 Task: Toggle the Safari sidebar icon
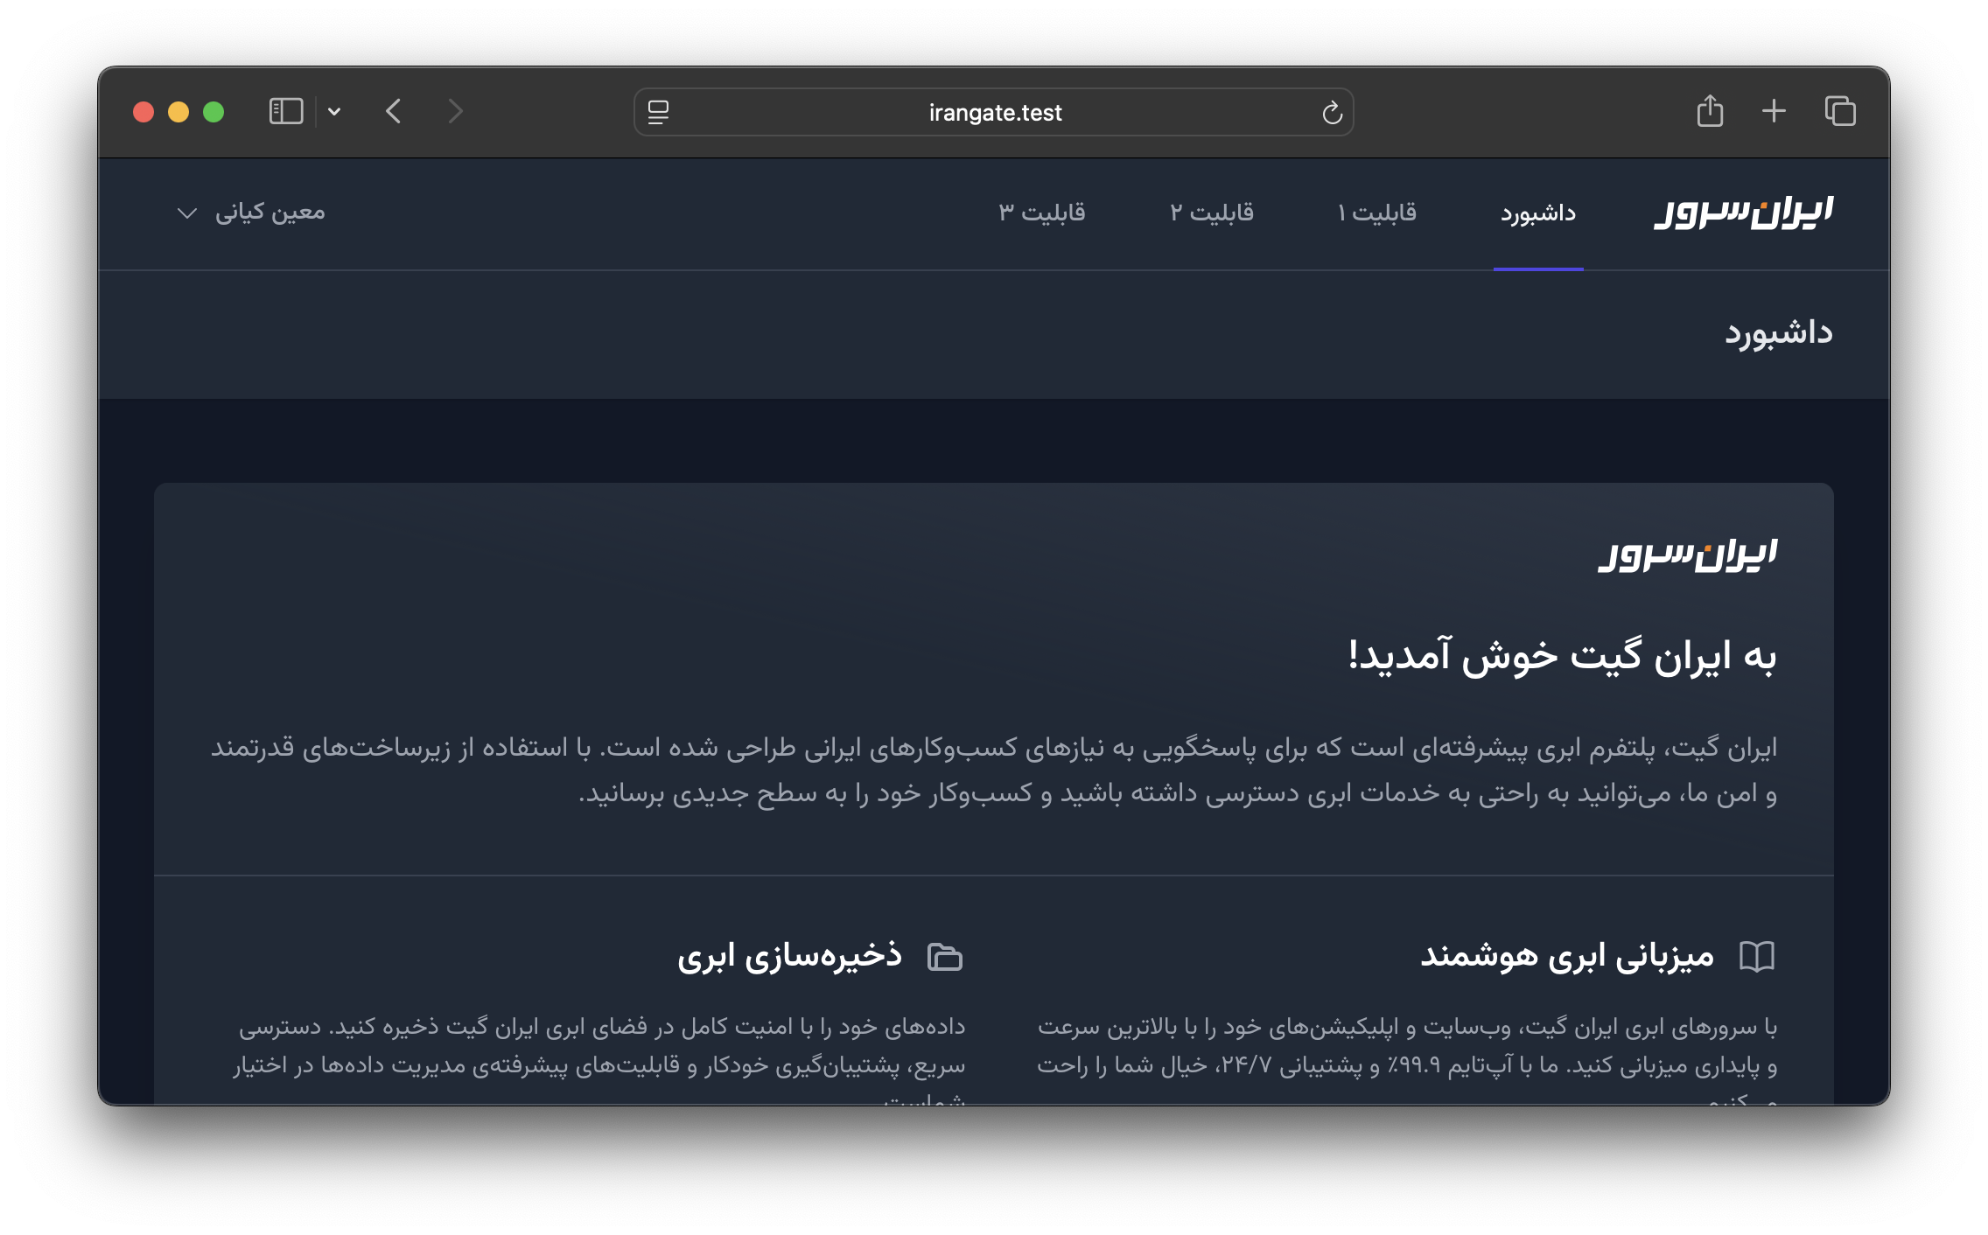pyautogui.click(x=286, y=112)
